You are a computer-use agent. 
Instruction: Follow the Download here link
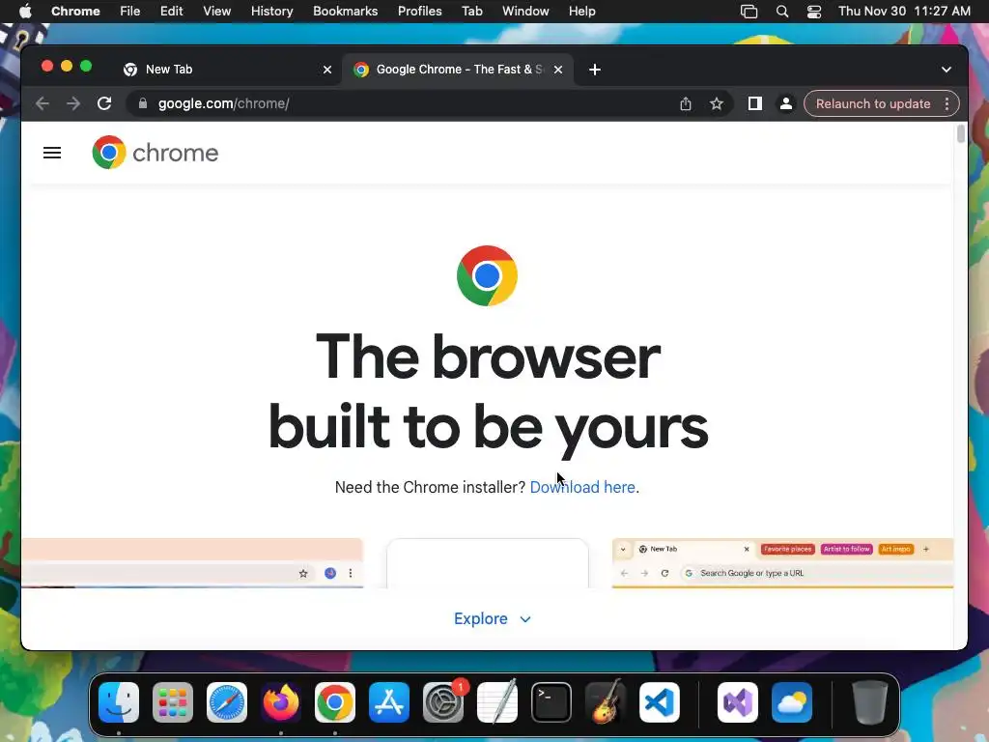pos(582,487)
